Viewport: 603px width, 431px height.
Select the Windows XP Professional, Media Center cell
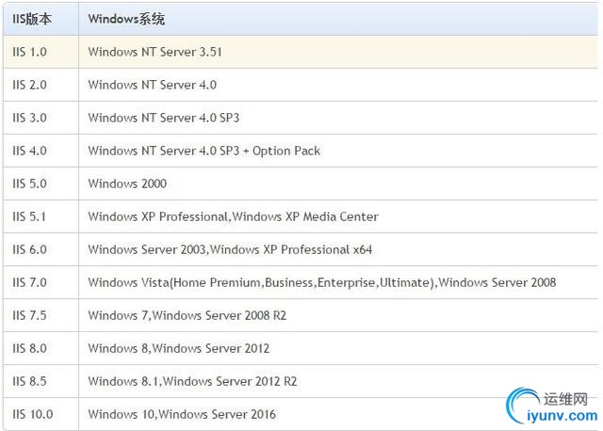(233, 217)
